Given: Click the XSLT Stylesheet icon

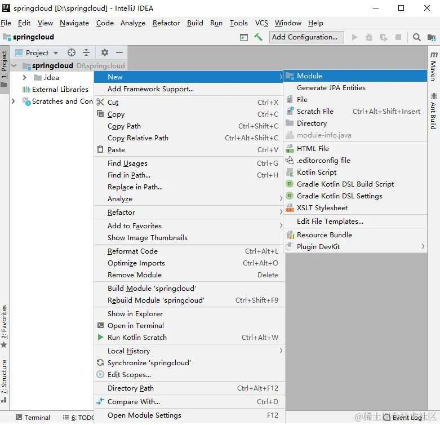Looking at the screenshot, I should [290, 208].
